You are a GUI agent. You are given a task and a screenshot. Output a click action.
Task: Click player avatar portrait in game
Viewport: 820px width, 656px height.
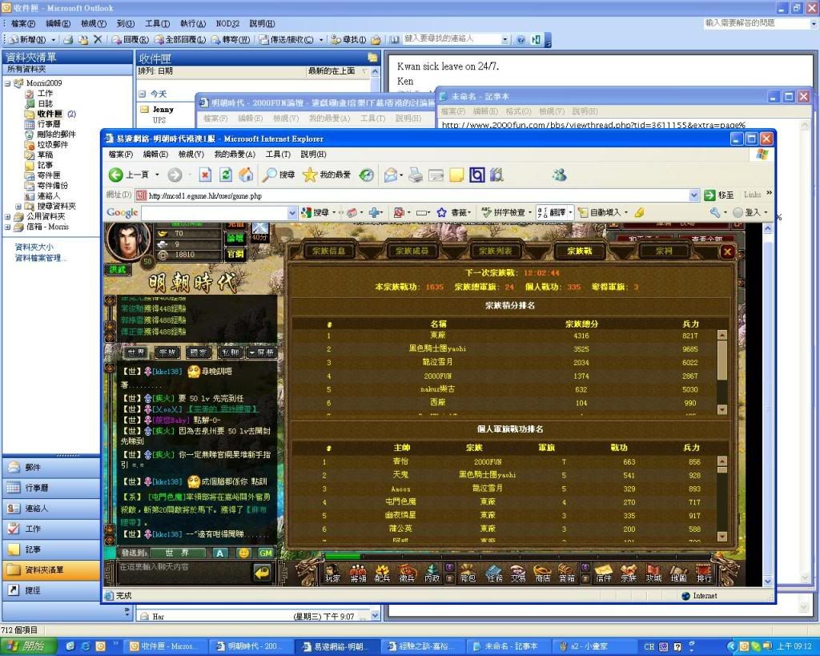click(128, 241)
